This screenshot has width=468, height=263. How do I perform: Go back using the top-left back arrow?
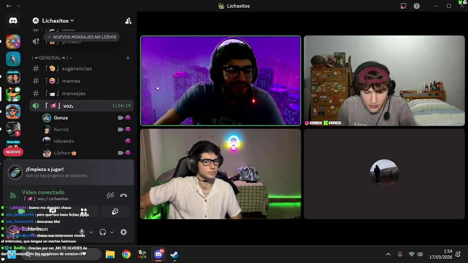[x=9, y=6]
